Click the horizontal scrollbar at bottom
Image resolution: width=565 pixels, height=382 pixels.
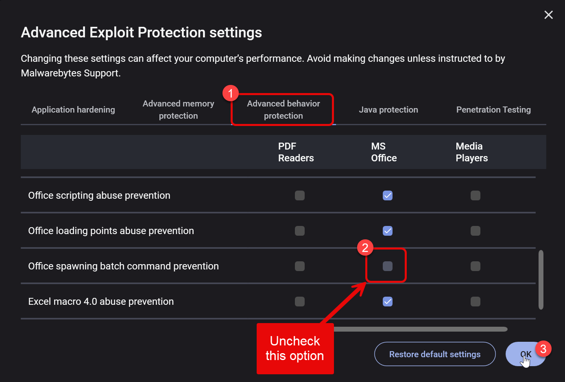point(419,329)
